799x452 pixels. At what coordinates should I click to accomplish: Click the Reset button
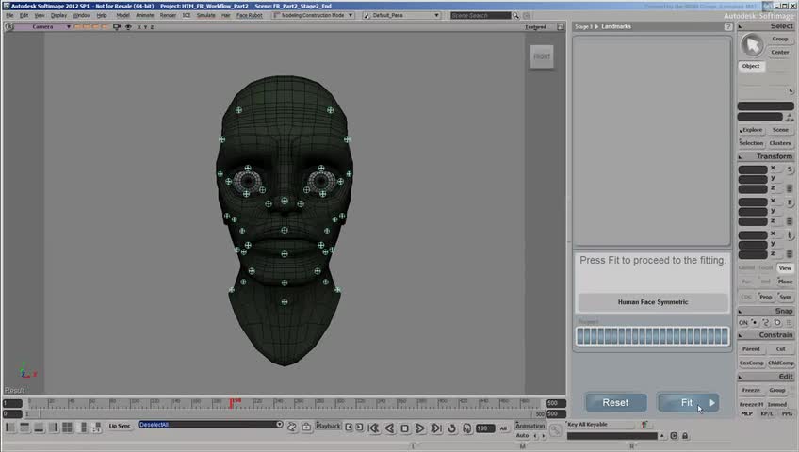click(x=615, y=403)
